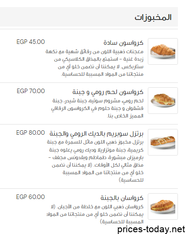
Task: Select the برتزل سوبريم بالديك الرومي والجبنة title
Action: pos(96,134)
